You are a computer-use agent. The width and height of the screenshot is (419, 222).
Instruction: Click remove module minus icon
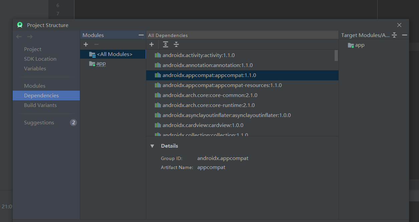(96, 44)
